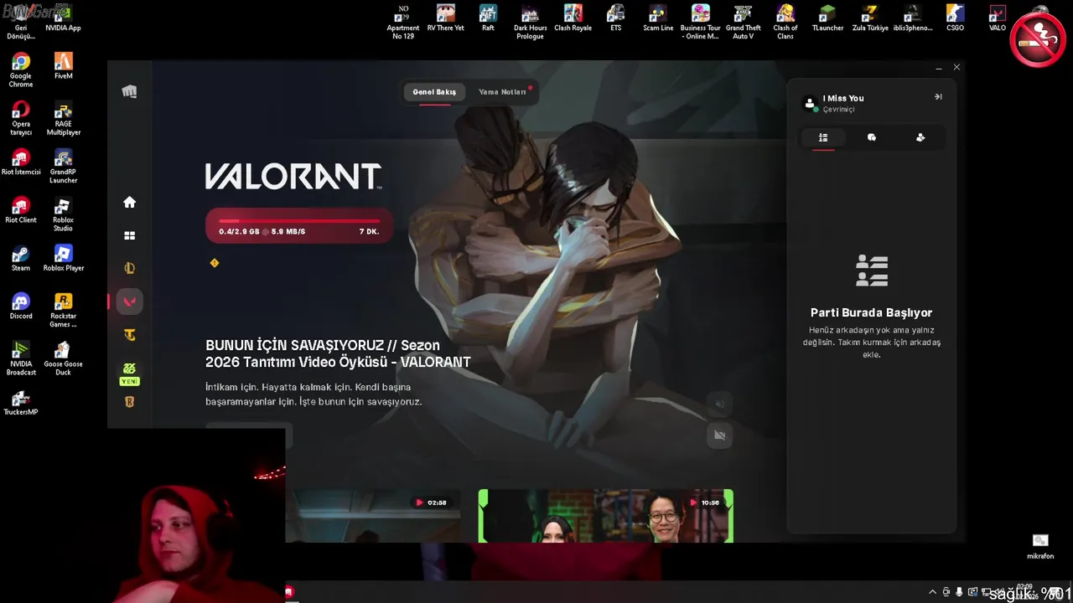Viewport: 1073px width, 603px height.
Task: Go to the Home icon in sidebar
Action: click(x=129, y=202)
